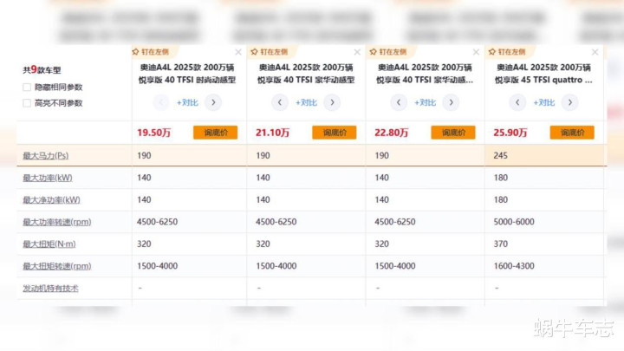The image size is (624, 351).
Task: Click the 共9款车型 count label
Action: [42, 69]
